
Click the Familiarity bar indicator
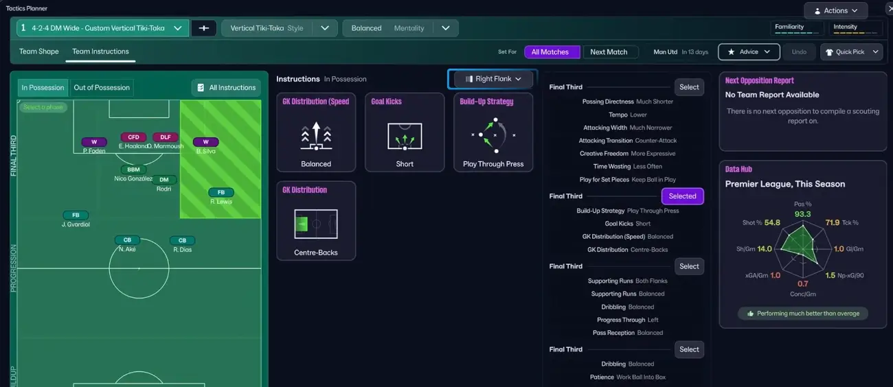click(x=798, y=28)
